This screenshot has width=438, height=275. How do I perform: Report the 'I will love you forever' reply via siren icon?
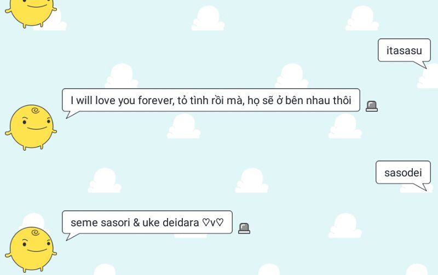click(372, 106)
